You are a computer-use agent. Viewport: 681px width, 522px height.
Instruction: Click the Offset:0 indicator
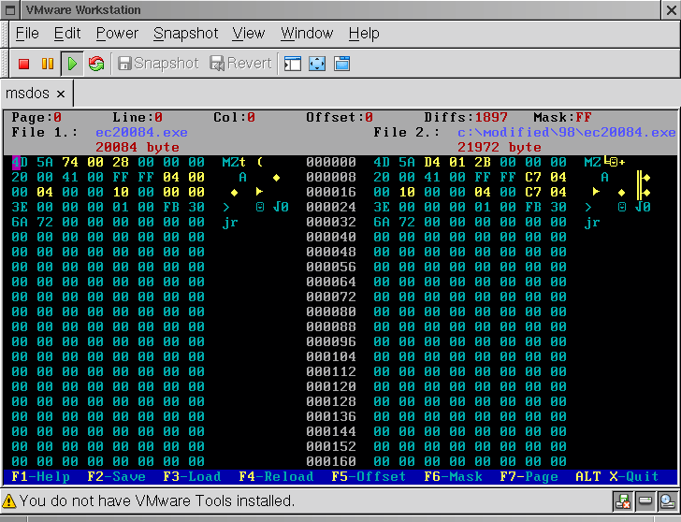pyautogui.click(x=340, y=117)
